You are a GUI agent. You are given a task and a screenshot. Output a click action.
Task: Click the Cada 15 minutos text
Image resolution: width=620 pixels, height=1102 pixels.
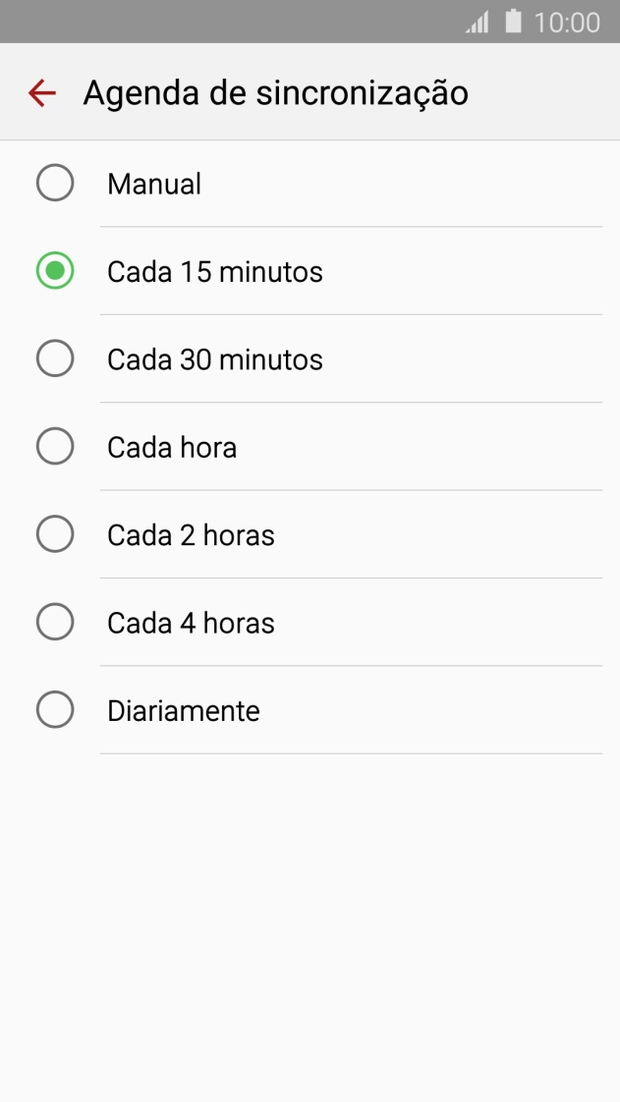215,270
